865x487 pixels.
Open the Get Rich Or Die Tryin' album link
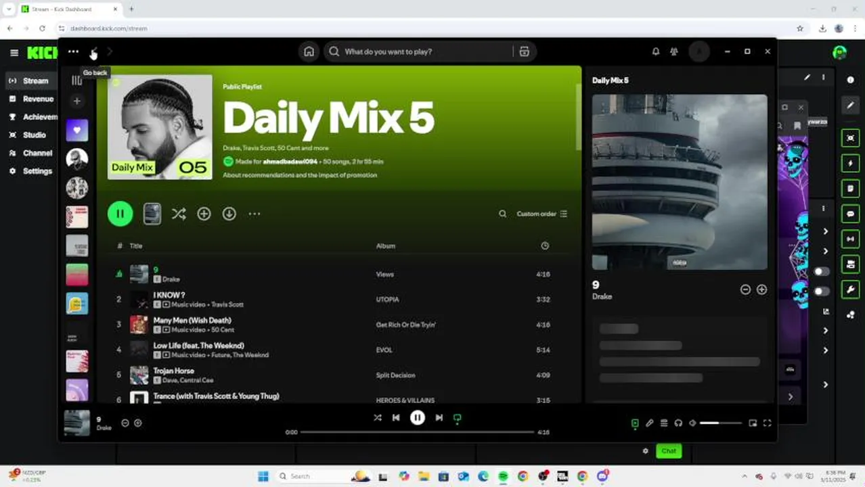click(405, 325)
